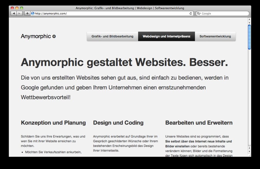This screenshot has height=169, width=260.
Task: Click the Anymorphic logo link
Action: coord(36,36)
